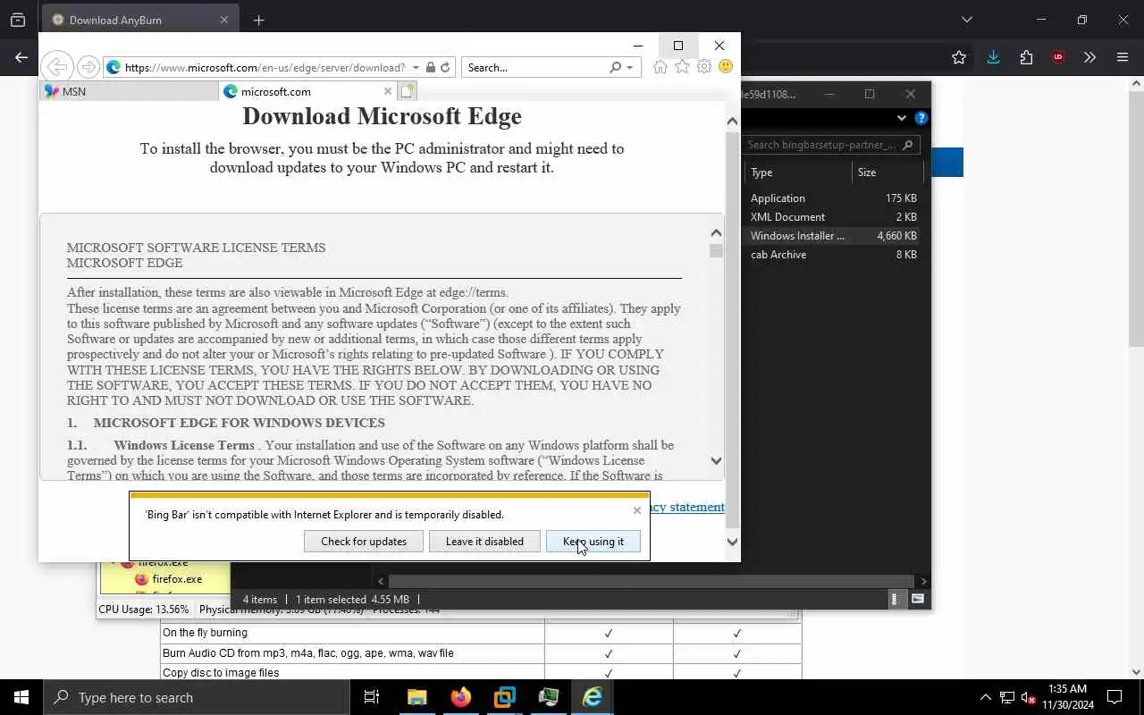Bookmark this page in Firefox
Viewport: 1144px width, 715px height.
tap(959, 57)
